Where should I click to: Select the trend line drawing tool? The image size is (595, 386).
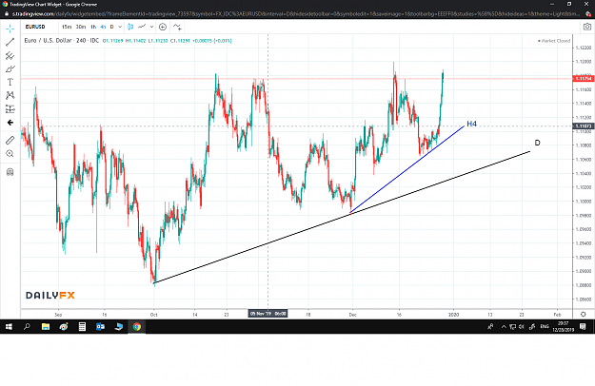coord(10,42)
